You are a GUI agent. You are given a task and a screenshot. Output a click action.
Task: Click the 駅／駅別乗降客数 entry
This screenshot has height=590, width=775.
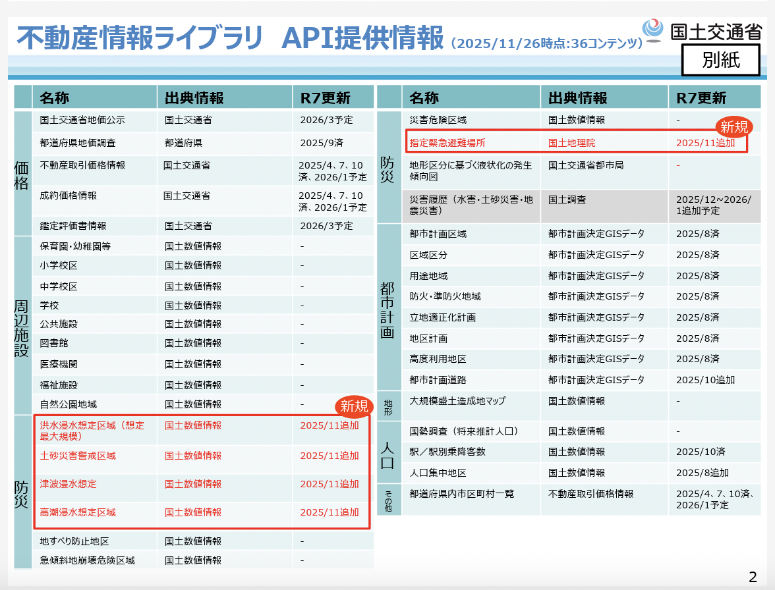(447, 452)
